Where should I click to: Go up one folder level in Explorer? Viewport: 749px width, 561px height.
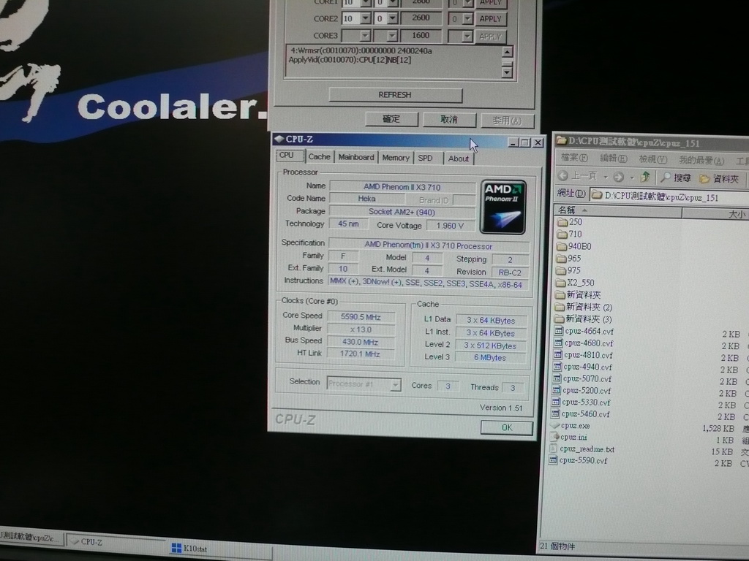click(645, 178)
